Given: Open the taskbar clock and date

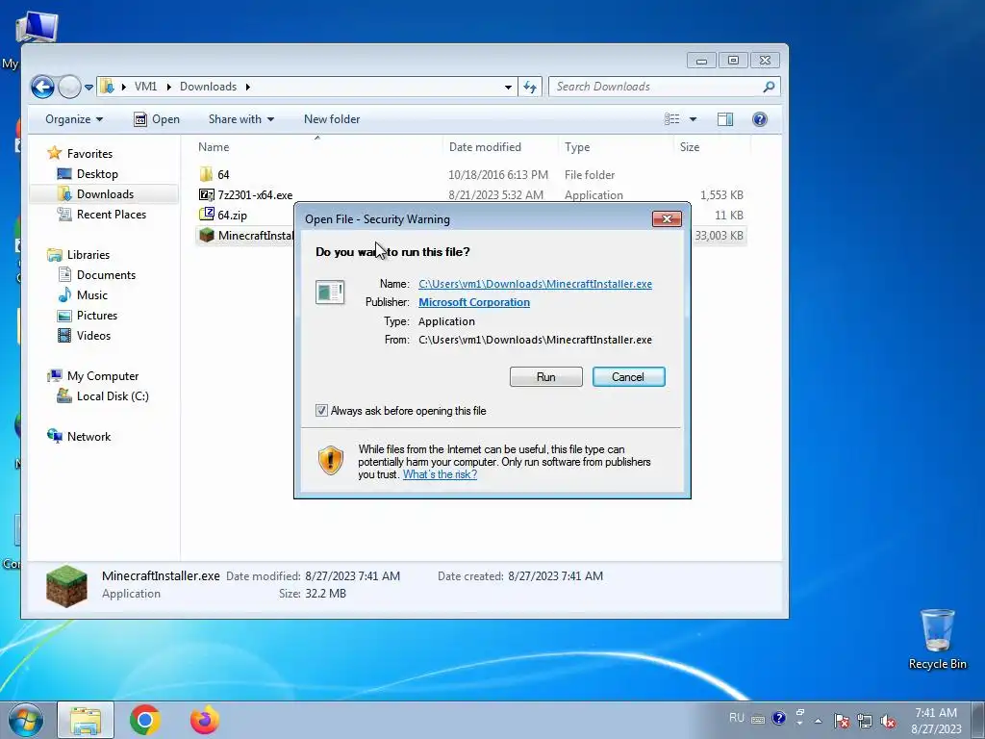Looking at the screenshot, I should [x=936, y=721].
